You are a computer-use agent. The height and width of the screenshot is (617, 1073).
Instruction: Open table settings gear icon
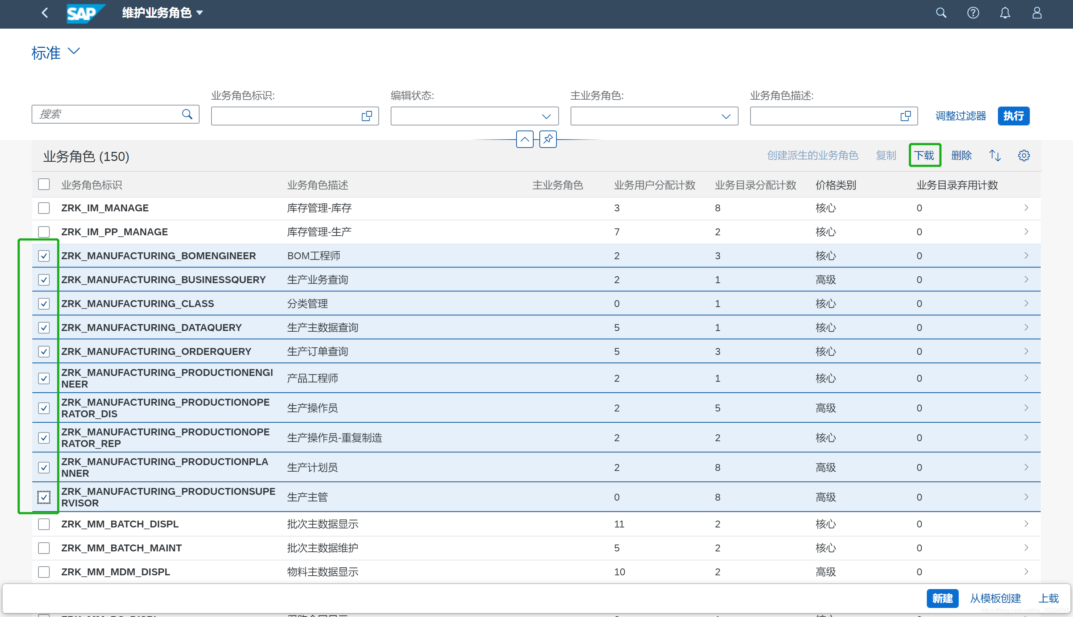[x=1024, y=156]
